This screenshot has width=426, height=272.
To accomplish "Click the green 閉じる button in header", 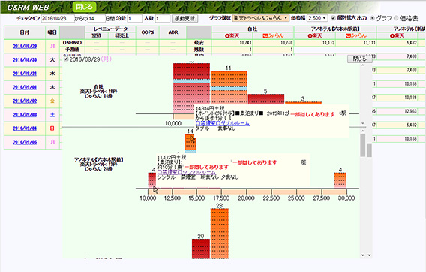I will click(x=85, y=7).
